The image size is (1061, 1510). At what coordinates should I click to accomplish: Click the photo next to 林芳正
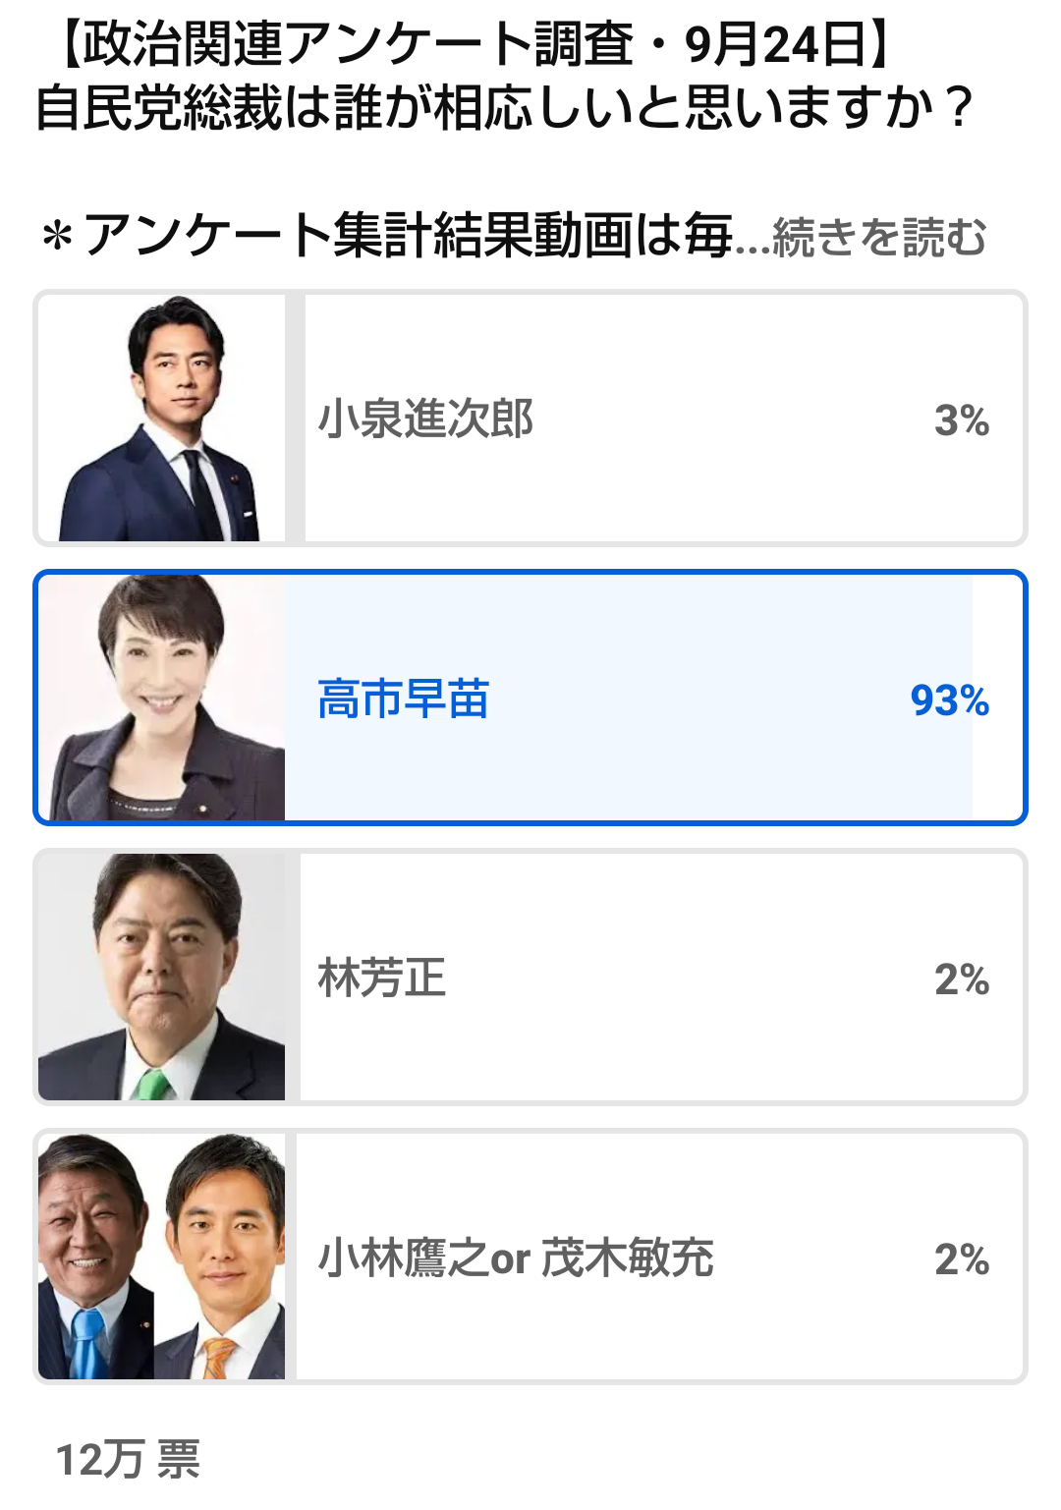click(161, 978)
